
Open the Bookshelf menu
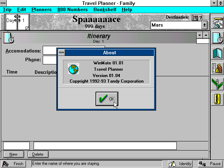(105, 9)
